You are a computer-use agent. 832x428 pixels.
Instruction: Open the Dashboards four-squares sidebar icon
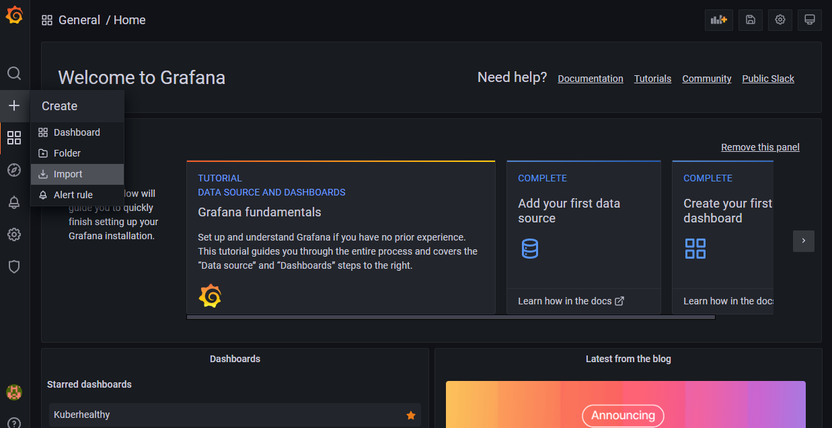(x=14, y=138)
